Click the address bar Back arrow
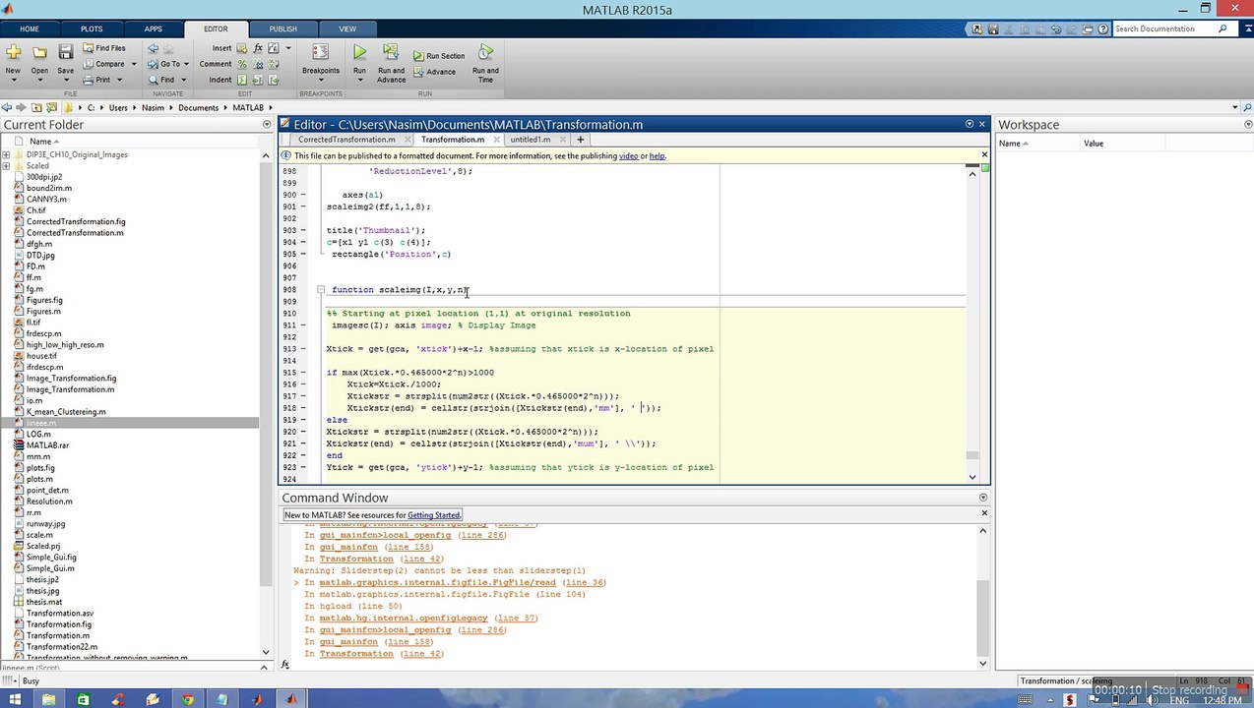The height and width of the screenshot is (708, 1254). point(7,107)
